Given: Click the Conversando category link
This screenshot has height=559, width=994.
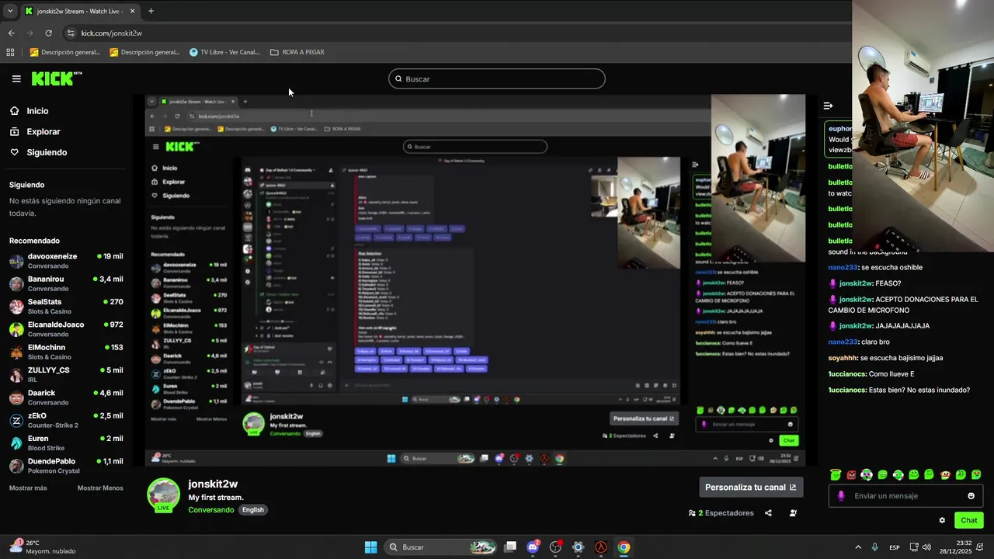Looking at the screenshot, I should 210,510.
